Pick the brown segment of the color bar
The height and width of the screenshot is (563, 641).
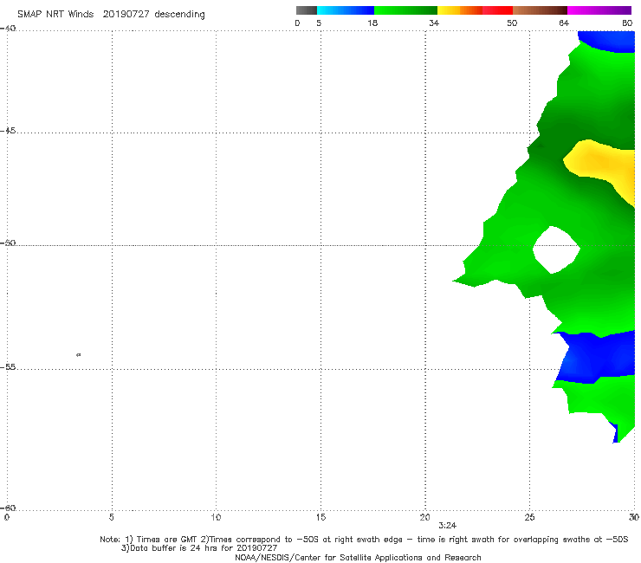[540, 10]
